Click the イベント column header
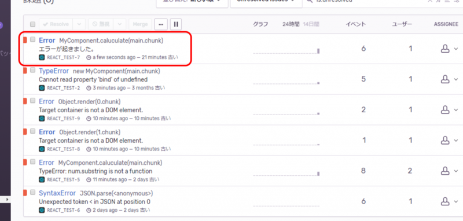This screenshot has width=463, height=221. [x=356, y=24]
